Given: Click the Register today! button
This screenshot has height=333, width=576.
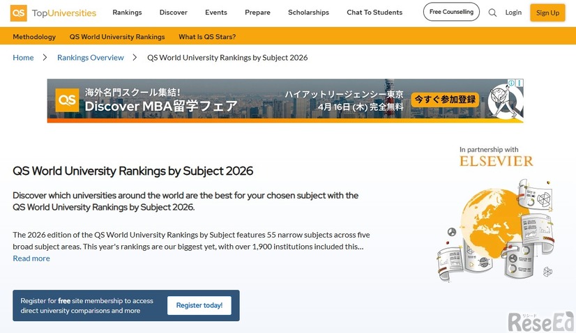Looking at the screenshot, I should tap(199, 305).
